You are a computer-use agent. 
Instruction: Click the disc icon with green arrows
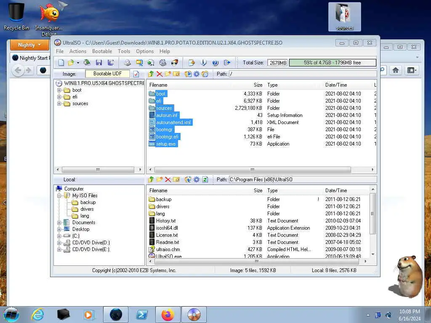[151, 63]
